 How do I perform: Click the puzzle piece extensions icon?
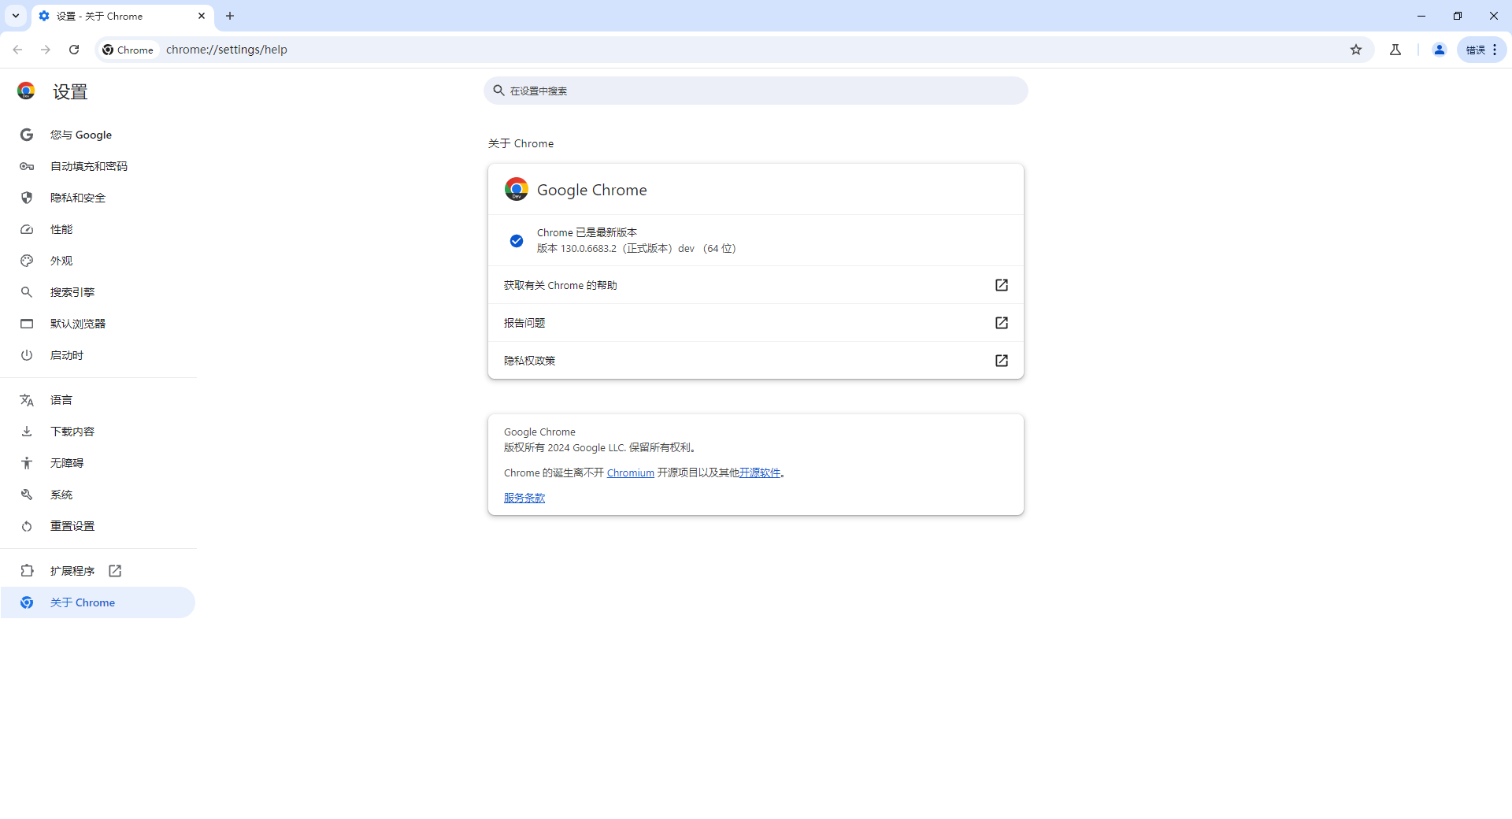tap(27, 571)
